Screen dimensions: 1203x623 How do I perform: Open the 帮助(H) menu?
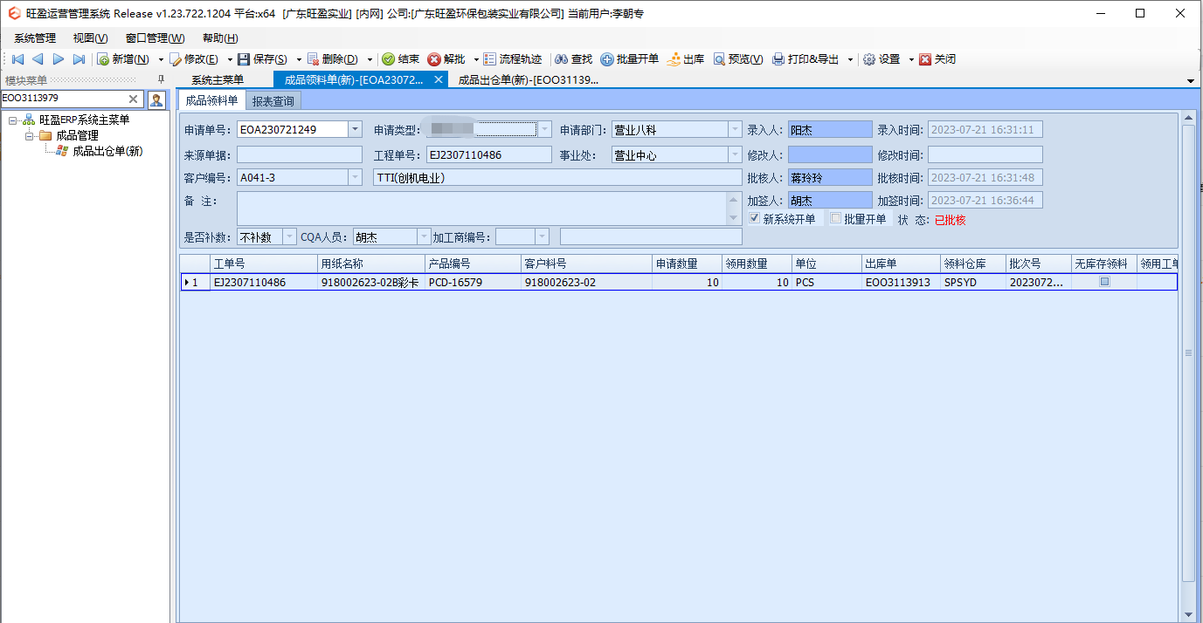point(220,38)
